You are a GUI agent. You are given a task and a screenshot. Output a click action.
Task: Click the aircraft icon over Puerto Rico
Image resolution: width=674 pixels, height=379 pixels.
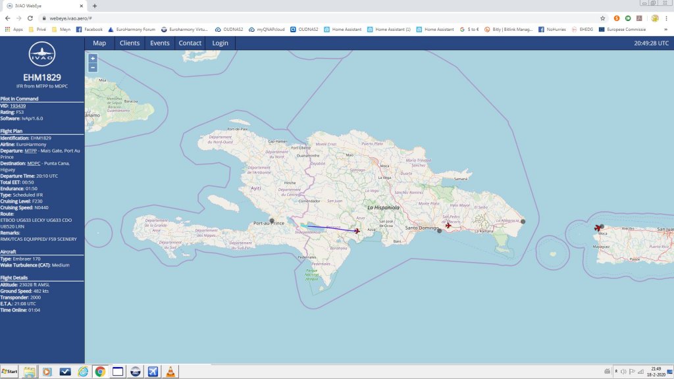tap(598, 228)
